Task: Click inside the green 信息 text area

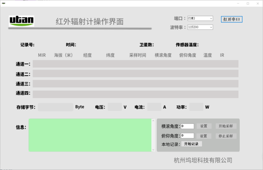Action: point(89,135)
